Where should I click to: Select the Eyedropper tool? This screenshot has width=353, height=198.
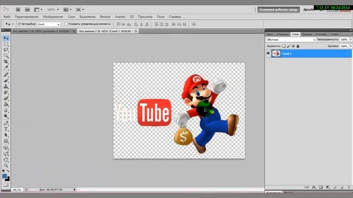coord(6,67)
